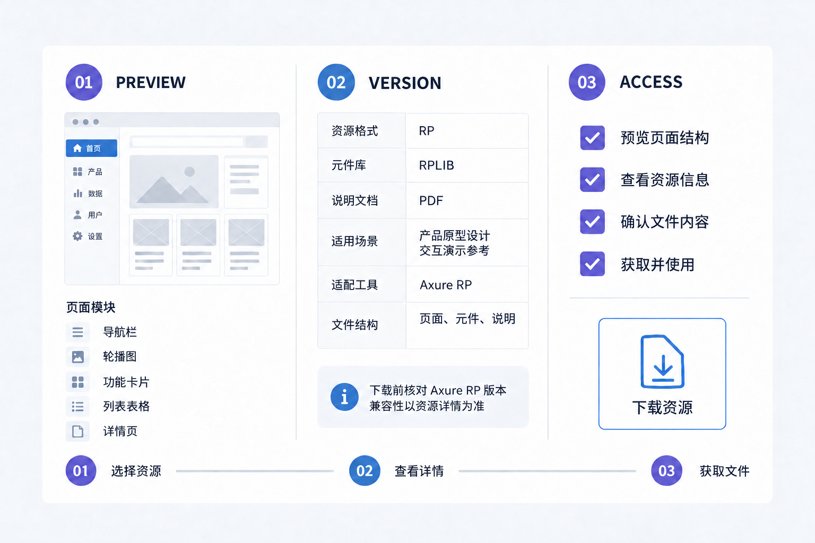Click the 适用场景 row label

tap(354, 241)
